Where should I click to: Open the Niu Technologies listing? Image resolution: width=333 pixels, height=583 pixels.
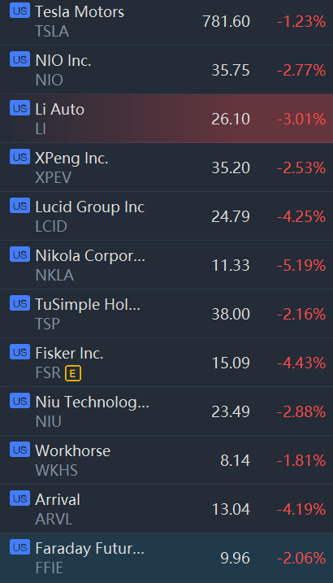pos(166,411)
